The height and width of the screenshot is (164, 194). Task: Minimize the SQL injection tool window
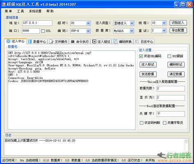coord(176,4)
